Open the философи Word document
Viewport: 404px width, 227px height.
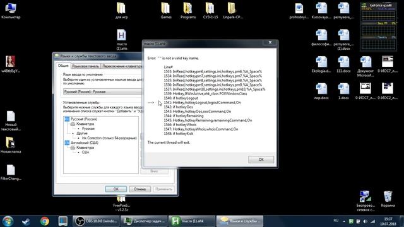coord(321,38)
